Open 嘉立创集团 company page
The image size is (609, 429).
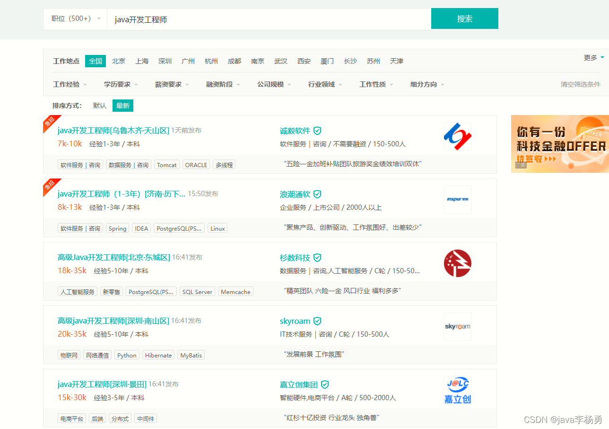coord(299,384)
